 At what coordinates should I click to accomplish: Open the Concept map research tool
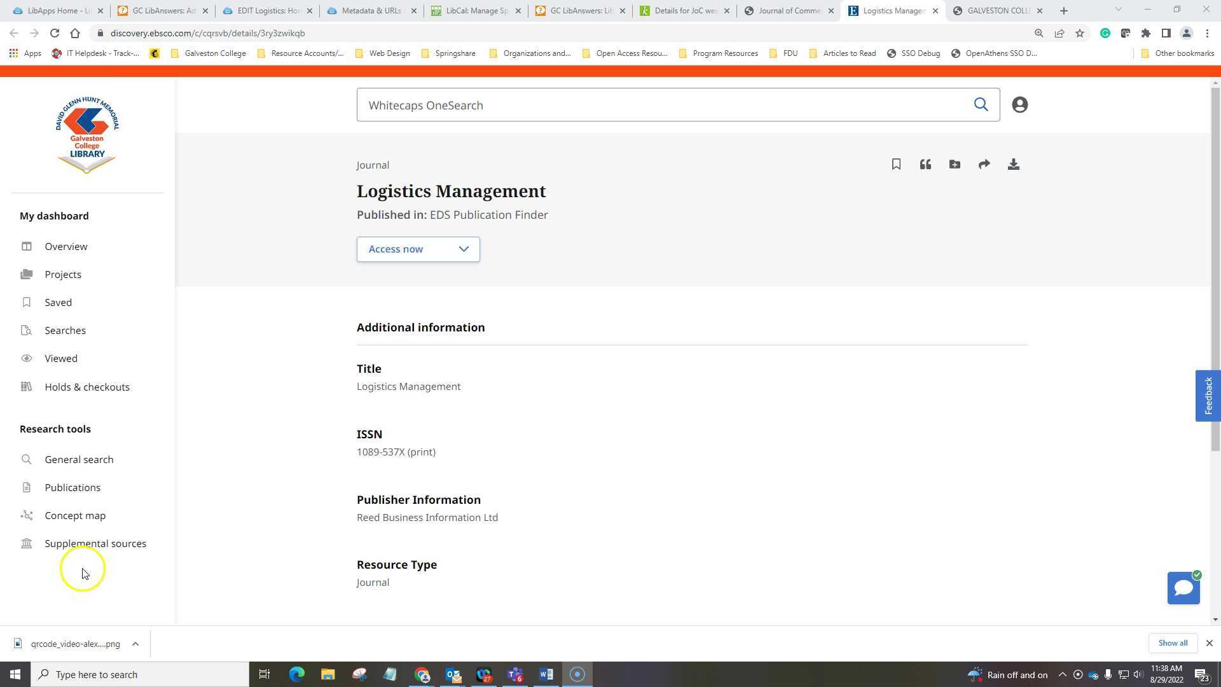pyautogui.click(x=75, y=515)
